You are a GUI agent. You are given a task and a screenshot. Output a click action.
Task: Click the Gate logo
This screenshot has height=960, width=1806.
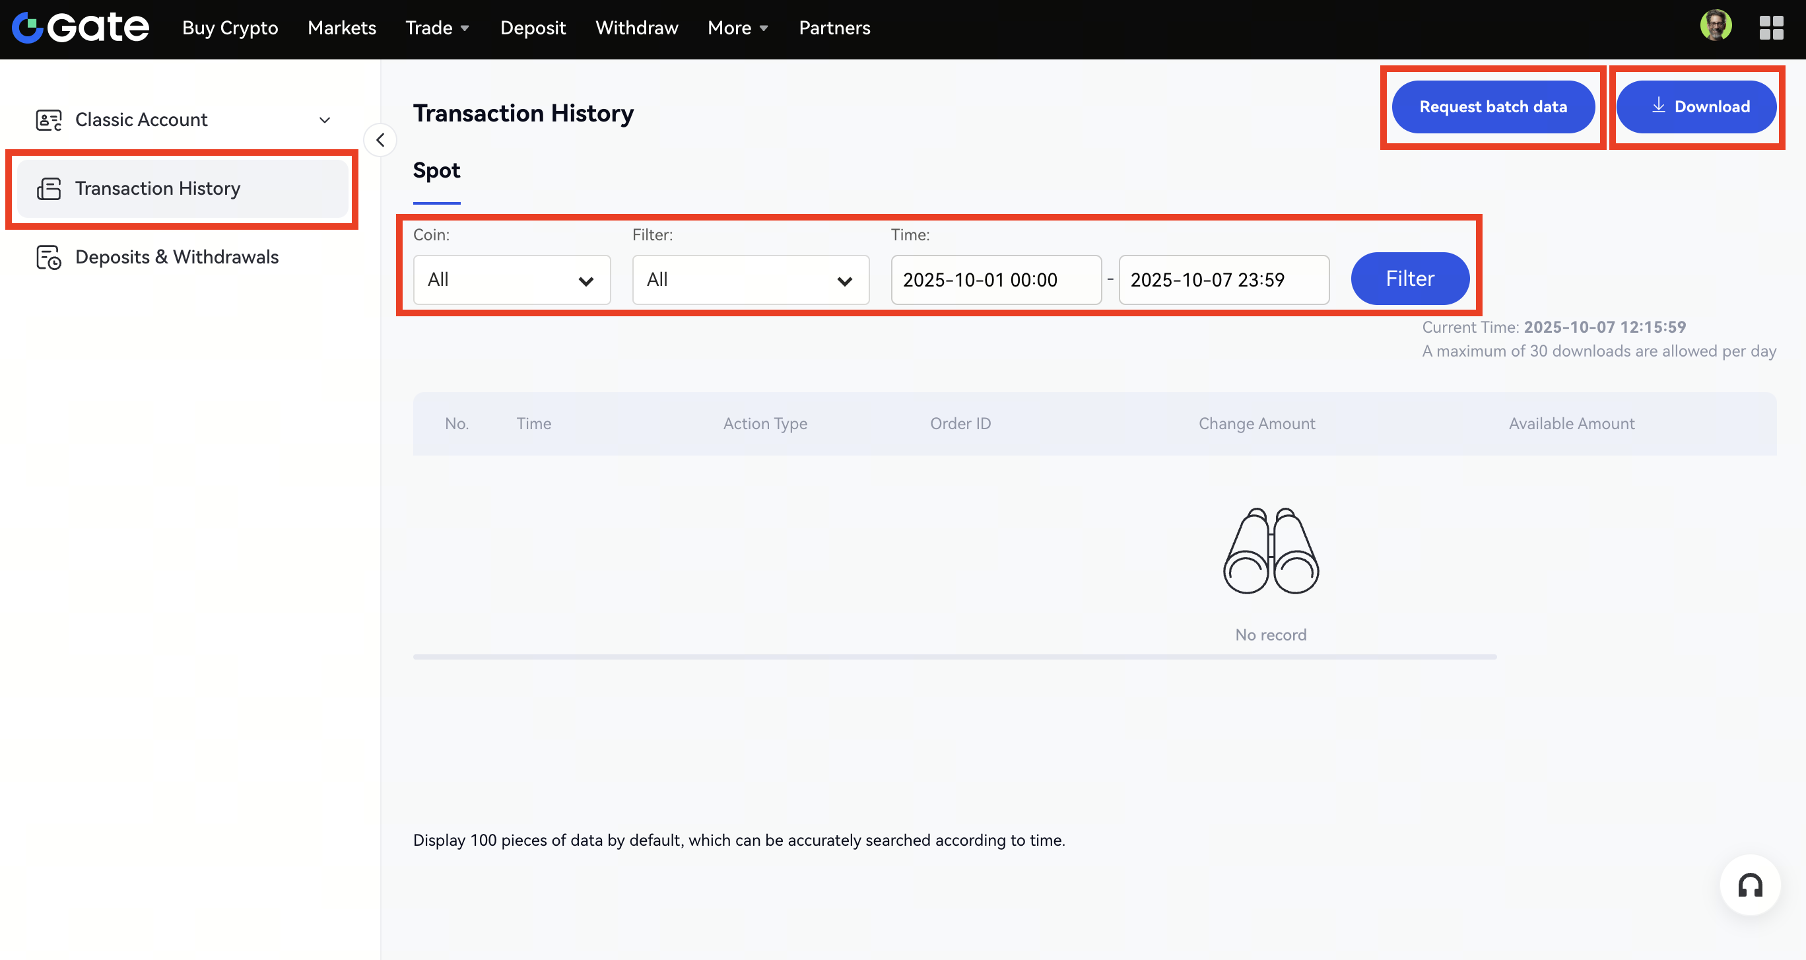pos(81,28)
